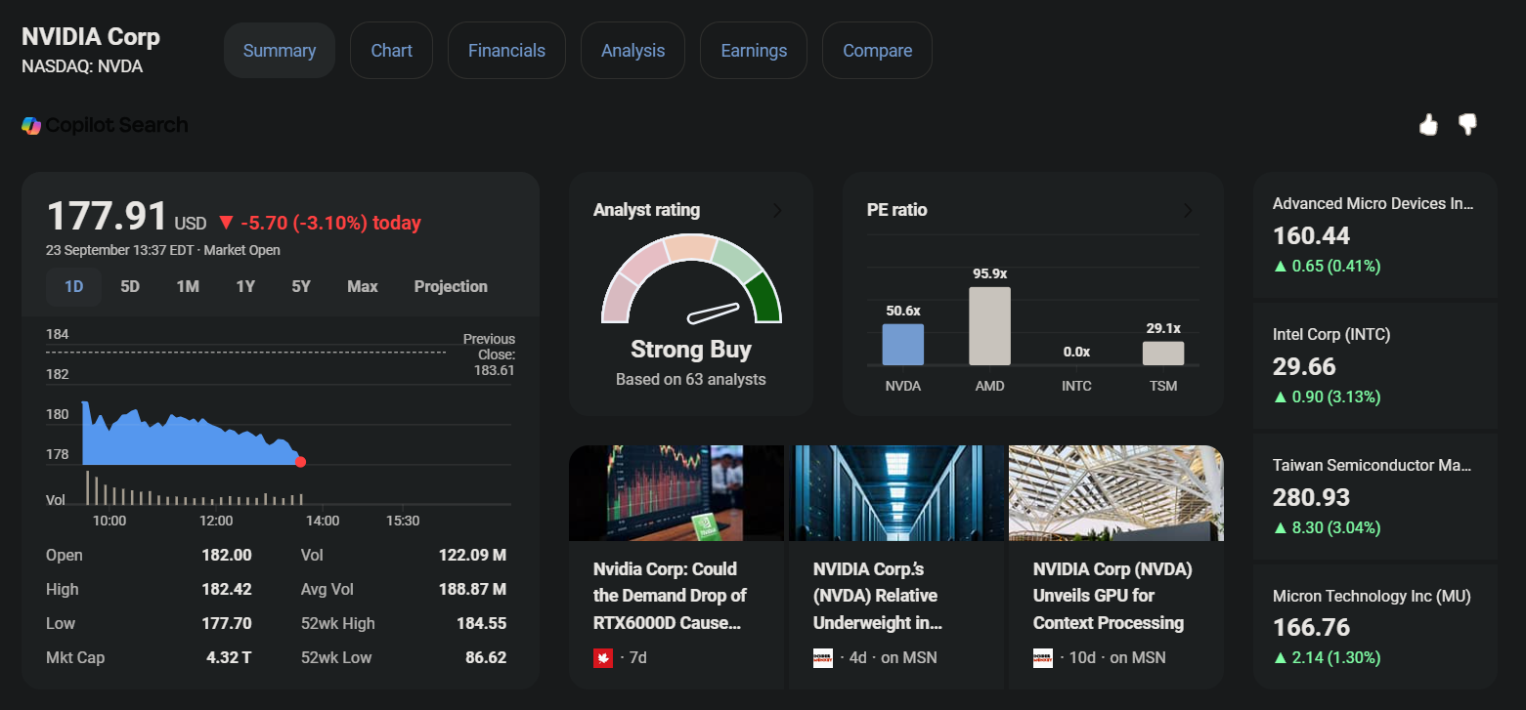Open the Advanced Micro Devices stock card

[x=1375, y=234]
